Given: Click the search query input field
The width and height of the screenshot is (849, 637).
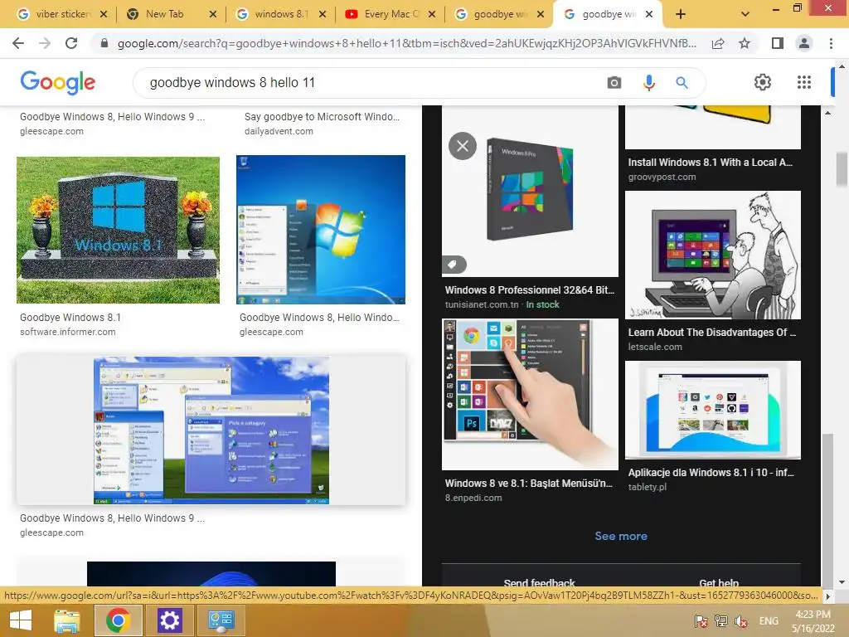Looking at the screenshot, I should pyautogui.click(x=368, y=82).
